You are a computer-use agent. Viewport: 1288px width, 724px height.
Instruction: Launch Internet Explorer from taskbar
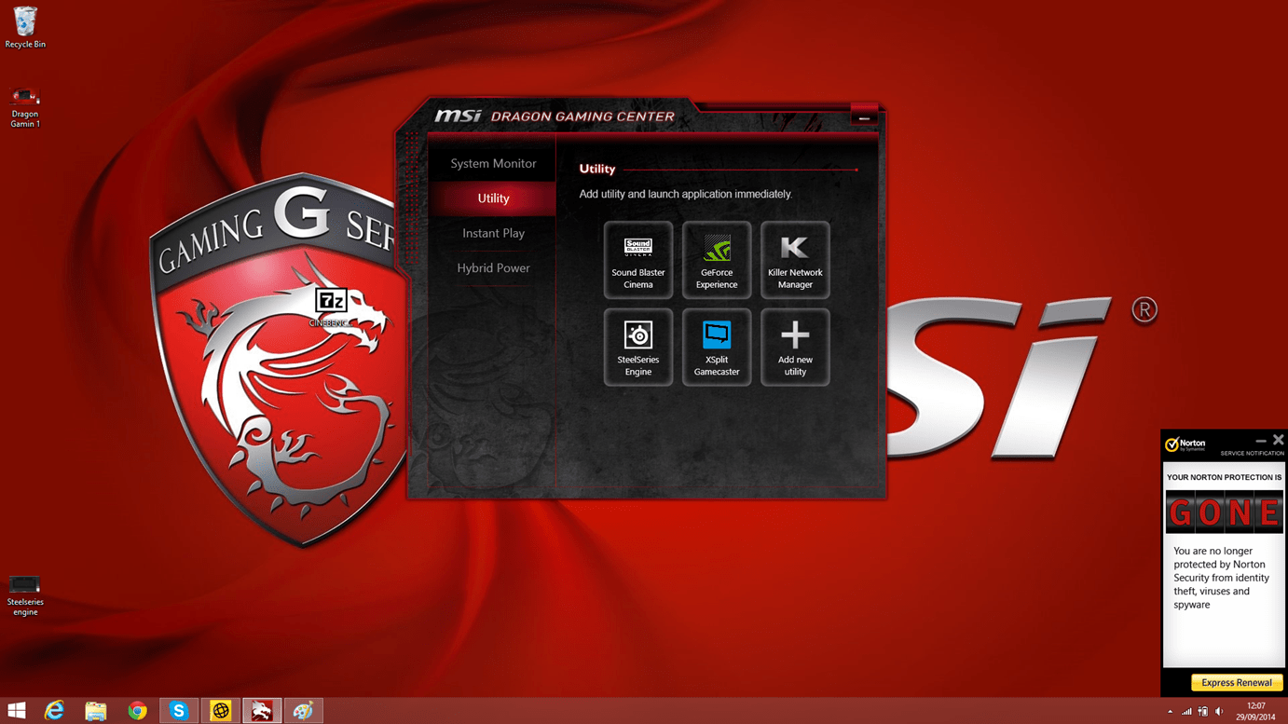pyautogui.click(x=55, y=711)
